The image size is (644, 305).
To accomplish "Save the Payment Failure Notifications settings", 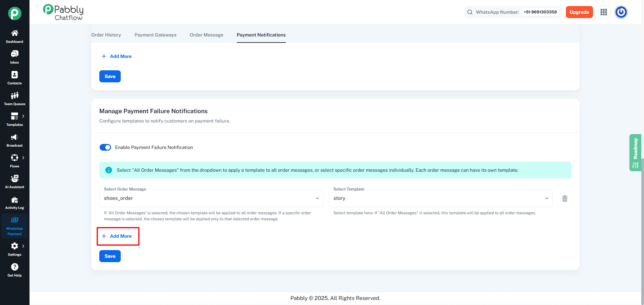I will pyautogui.click(x=110, y=256).
